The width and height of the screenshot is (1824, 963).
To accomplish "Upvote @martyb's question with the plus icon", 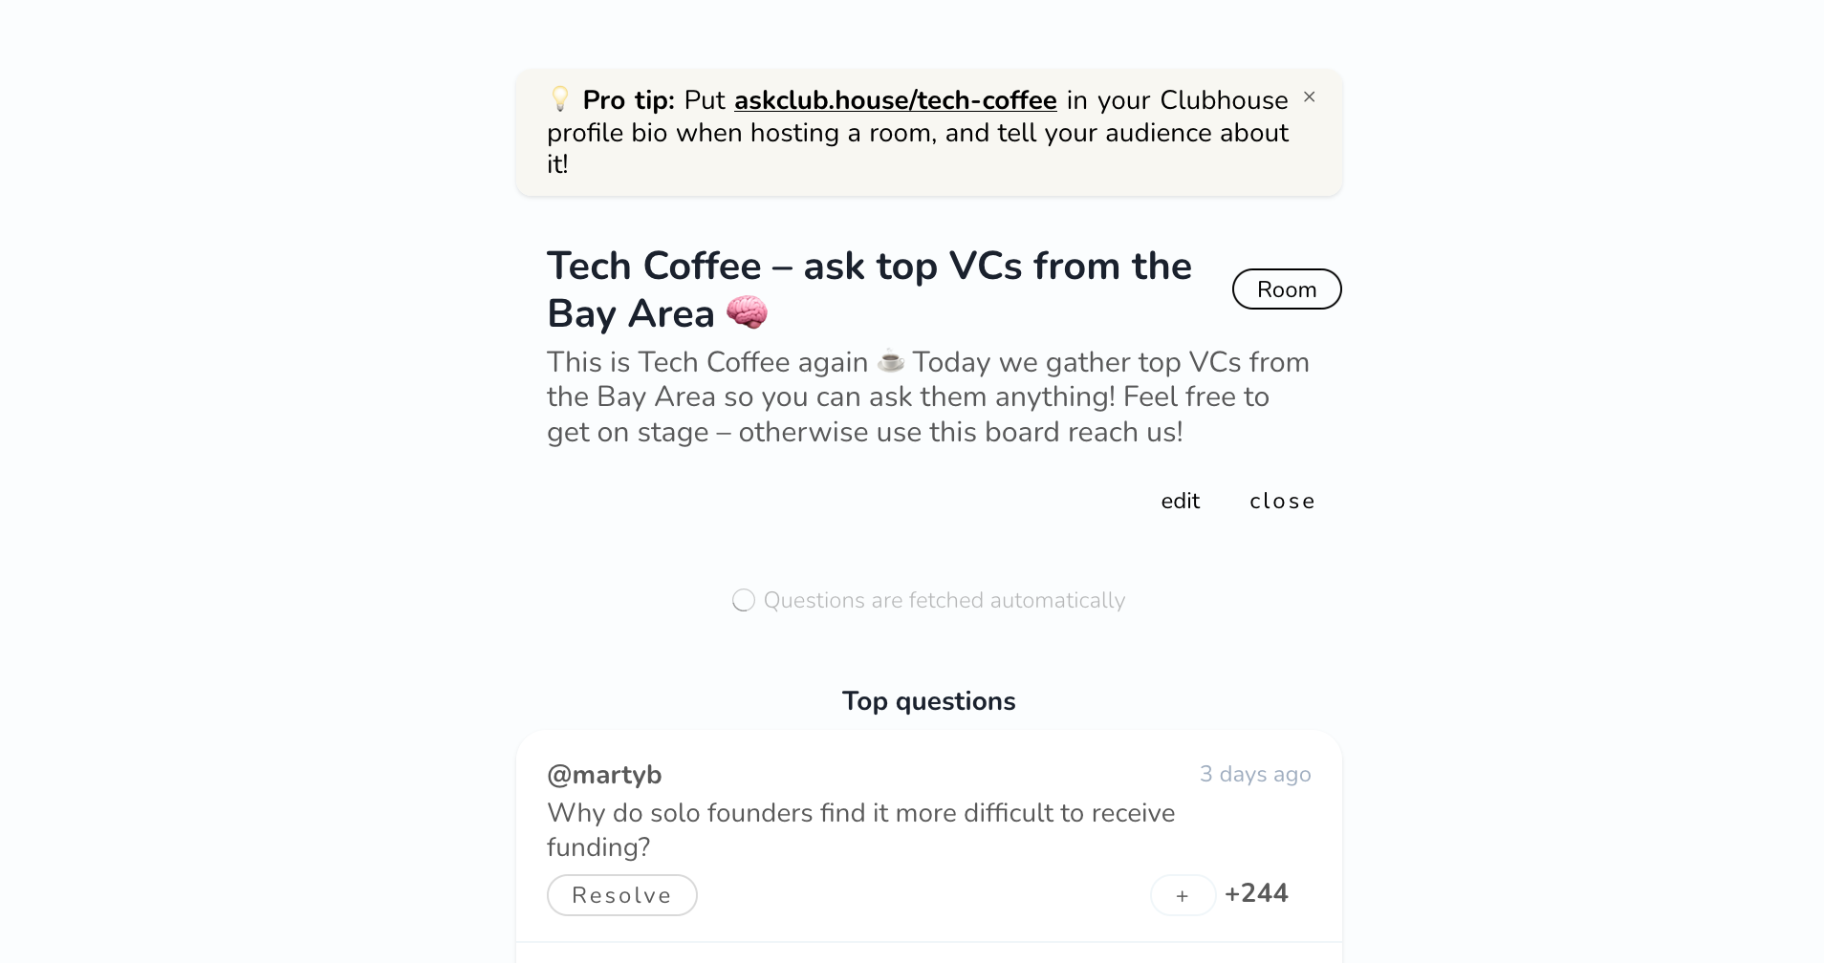I will [1183, 895].
